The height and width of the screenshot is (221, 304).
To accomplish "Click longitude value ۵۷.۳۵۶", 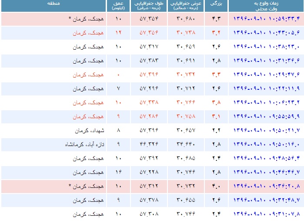I will 149,33.
